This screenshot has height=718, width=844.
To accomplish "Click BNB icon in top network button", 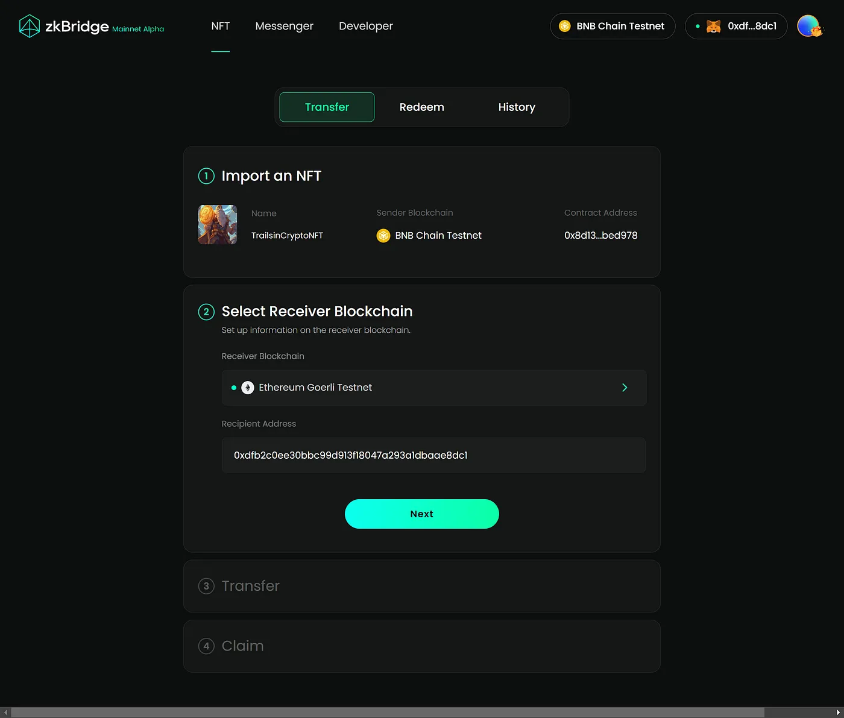I will (x=565, y=26).
